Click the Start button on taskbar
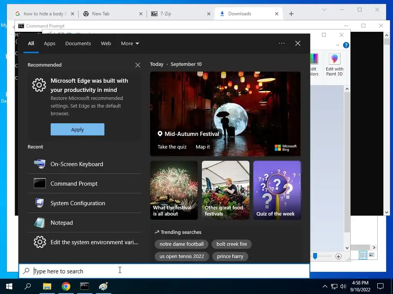 [9, 286]
